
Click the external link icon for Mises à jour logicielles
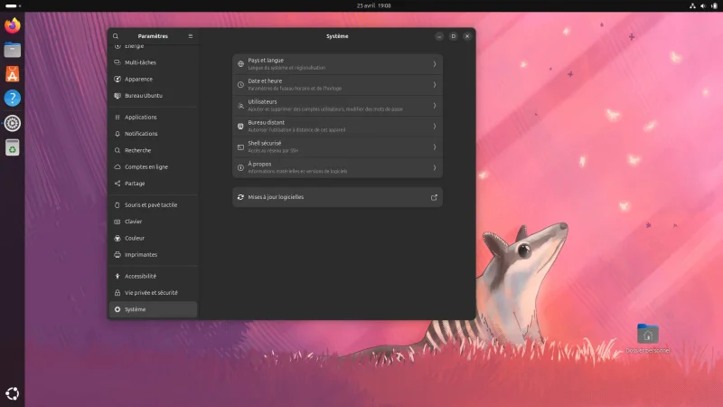(x=434, y=197)
